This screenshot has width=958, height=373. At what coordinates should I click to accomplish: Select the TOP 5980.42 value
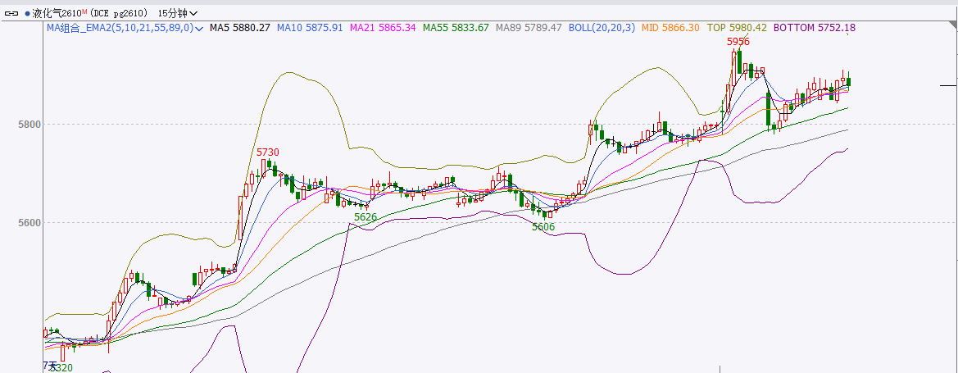click(737, 28)
